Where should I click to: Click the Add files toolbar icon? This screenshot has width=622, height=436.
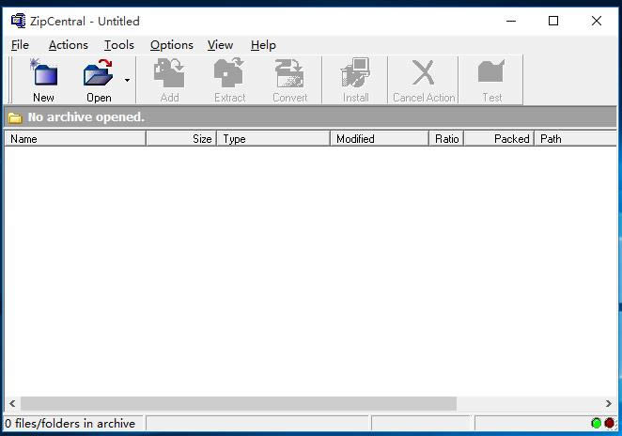(169, 72)
